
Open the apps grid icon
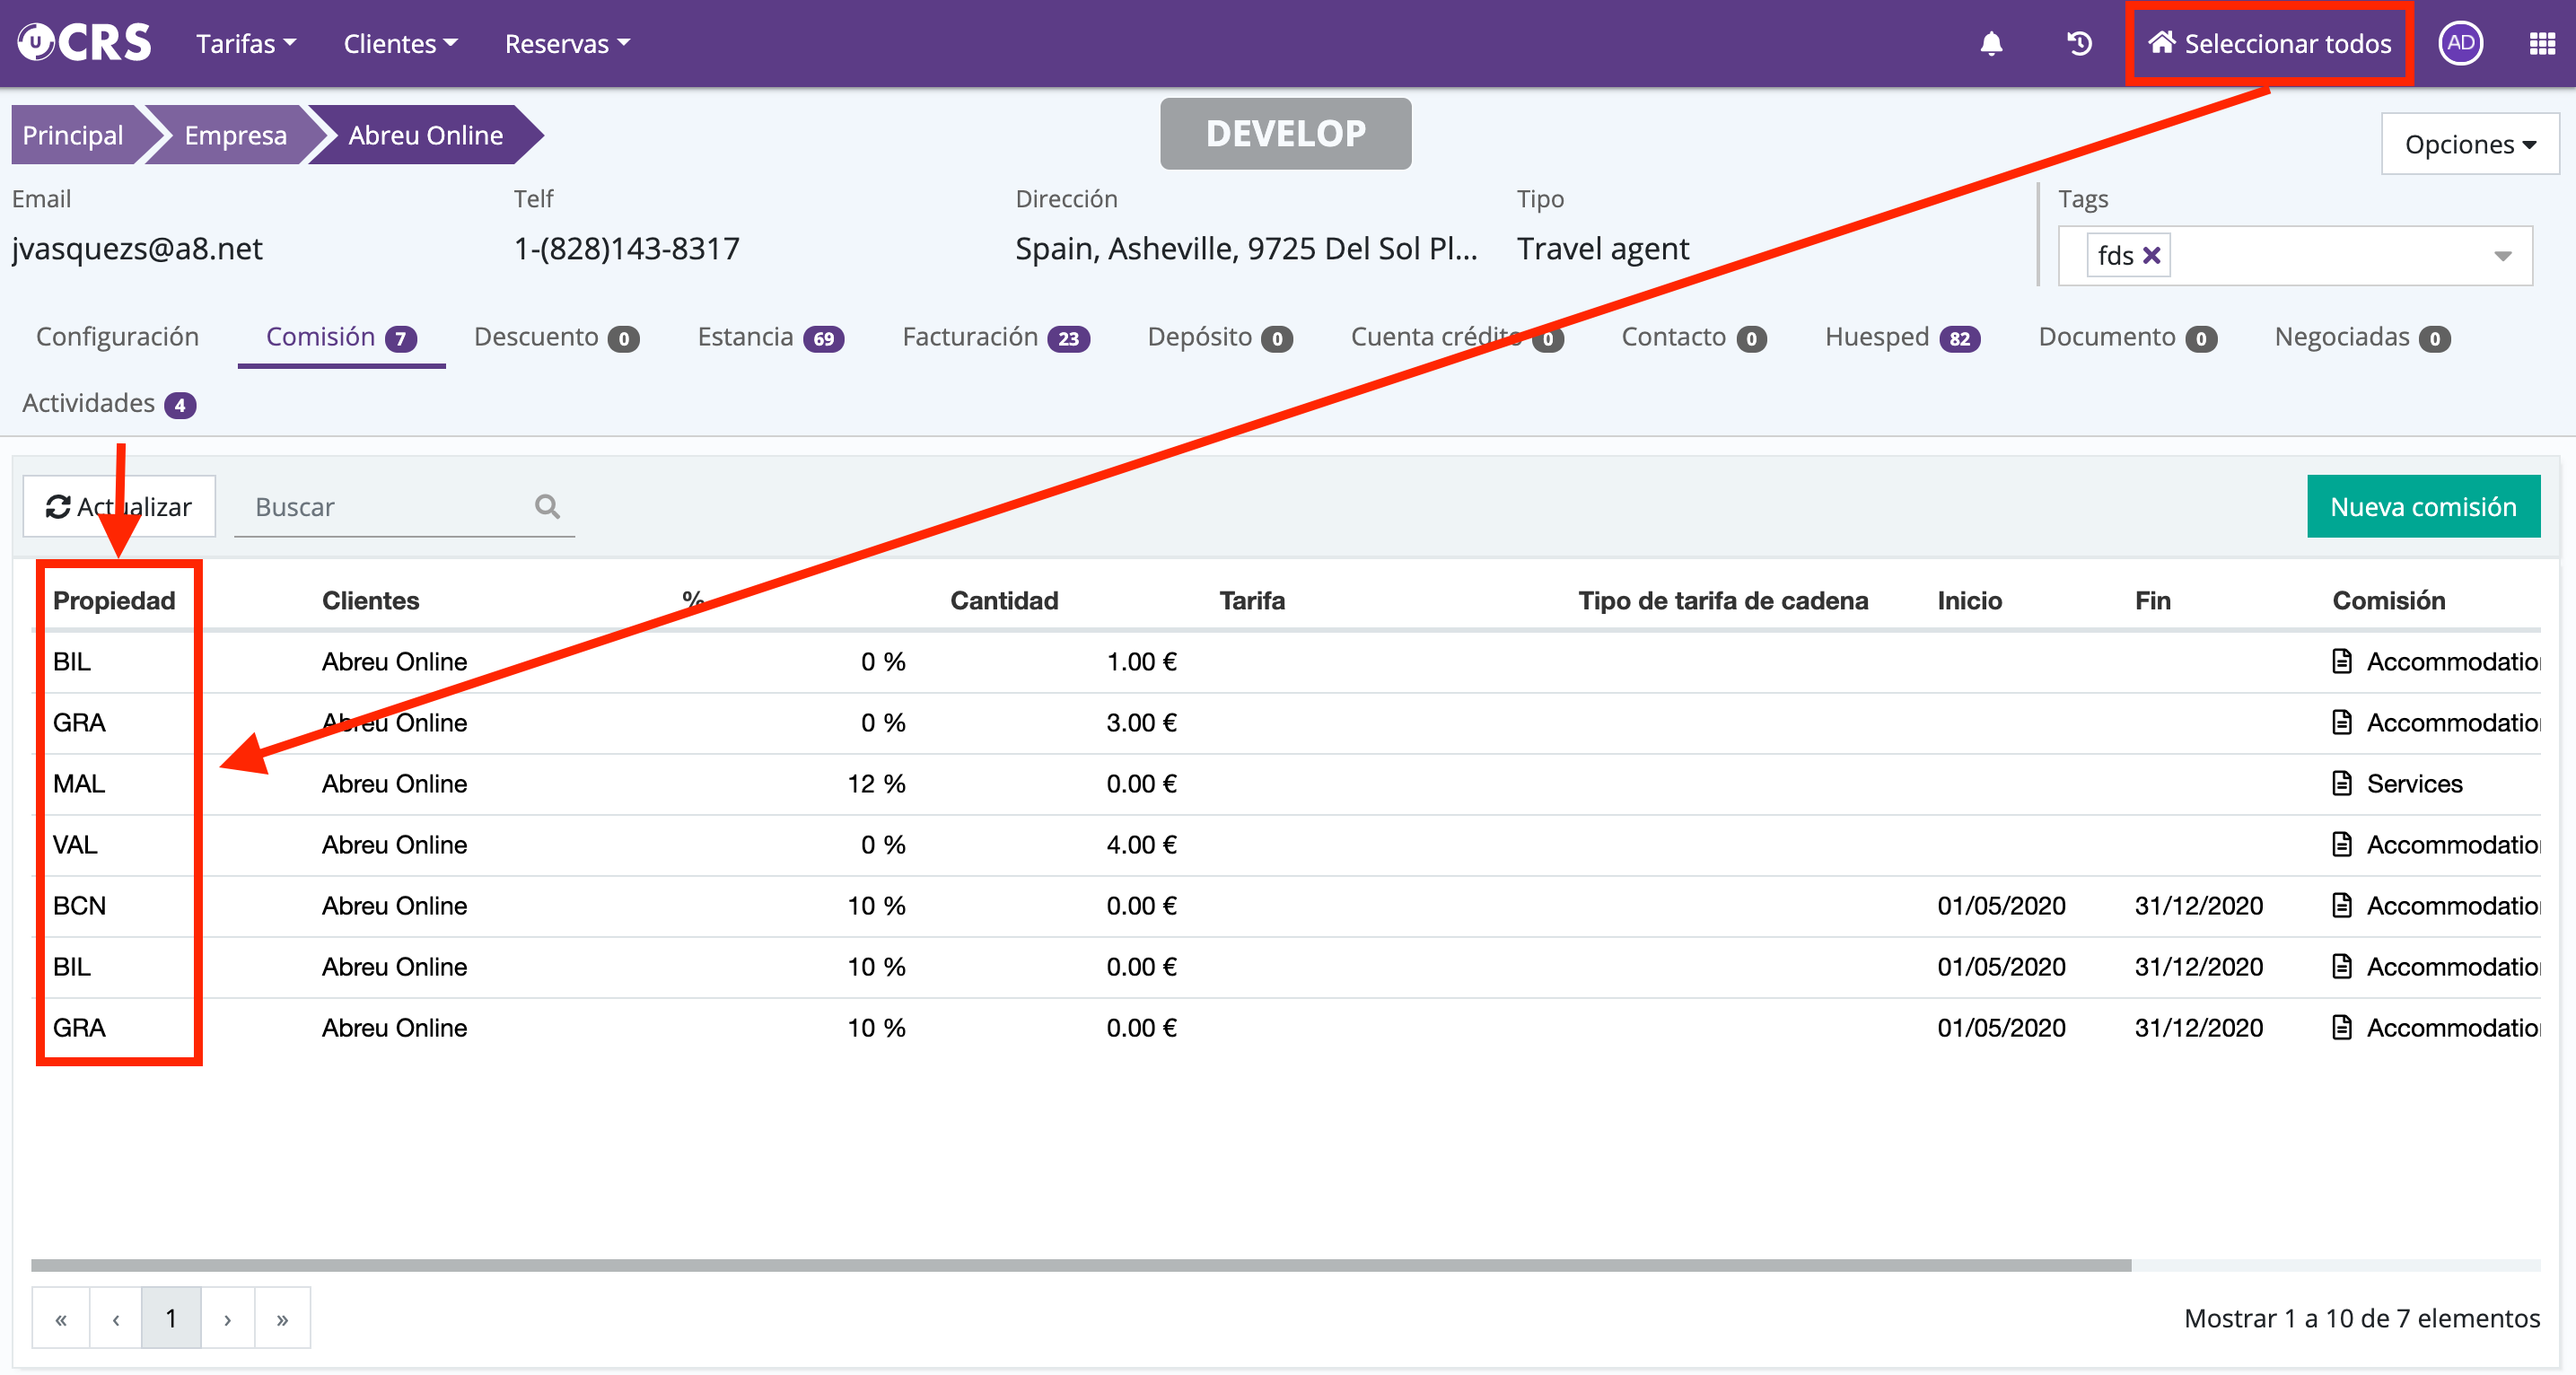click(x=2542, y=43)
